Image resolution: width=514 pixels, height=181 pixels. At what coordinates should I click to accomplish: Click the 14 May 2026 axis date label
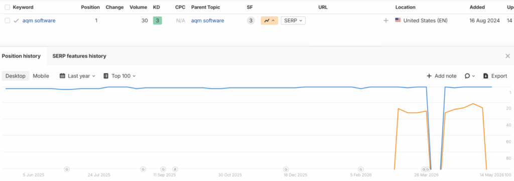pyautogui.click(x=492, y=175)
